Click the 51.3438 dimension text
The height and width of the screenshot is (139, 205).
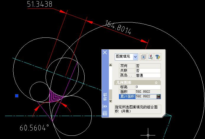click(x=40, y=4)
